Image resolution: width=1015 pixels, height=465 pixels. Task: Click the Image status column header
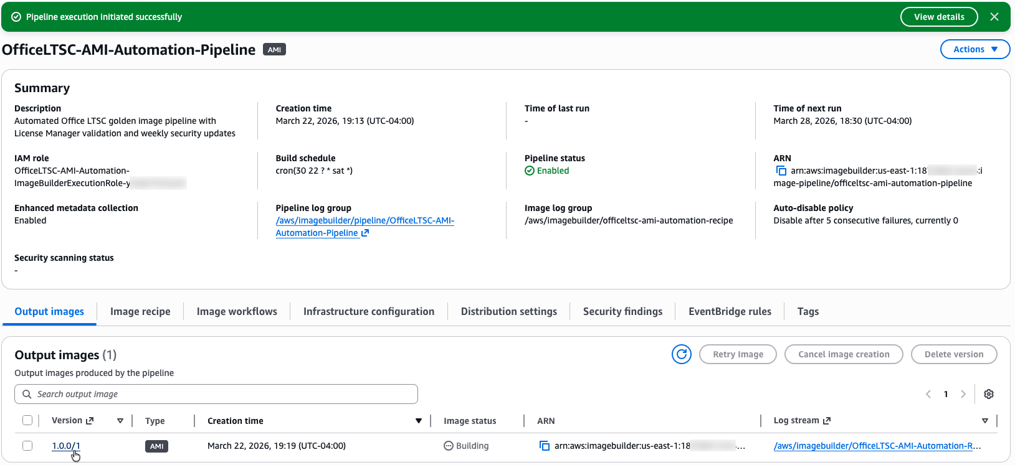pos(470,421)
